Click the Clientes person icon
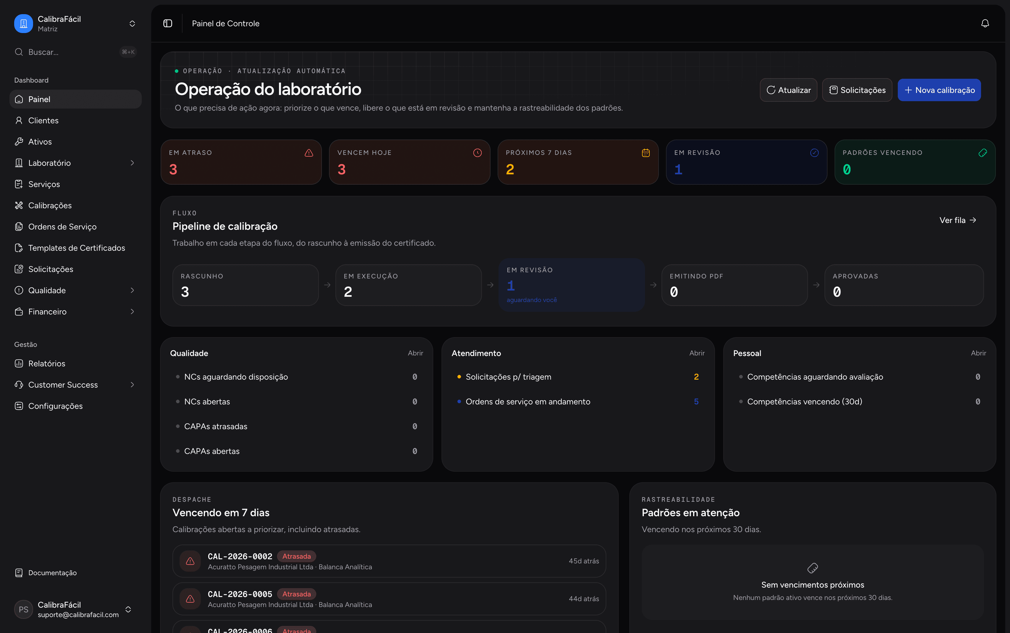The image size is (1010, 633). coord(19,121)
